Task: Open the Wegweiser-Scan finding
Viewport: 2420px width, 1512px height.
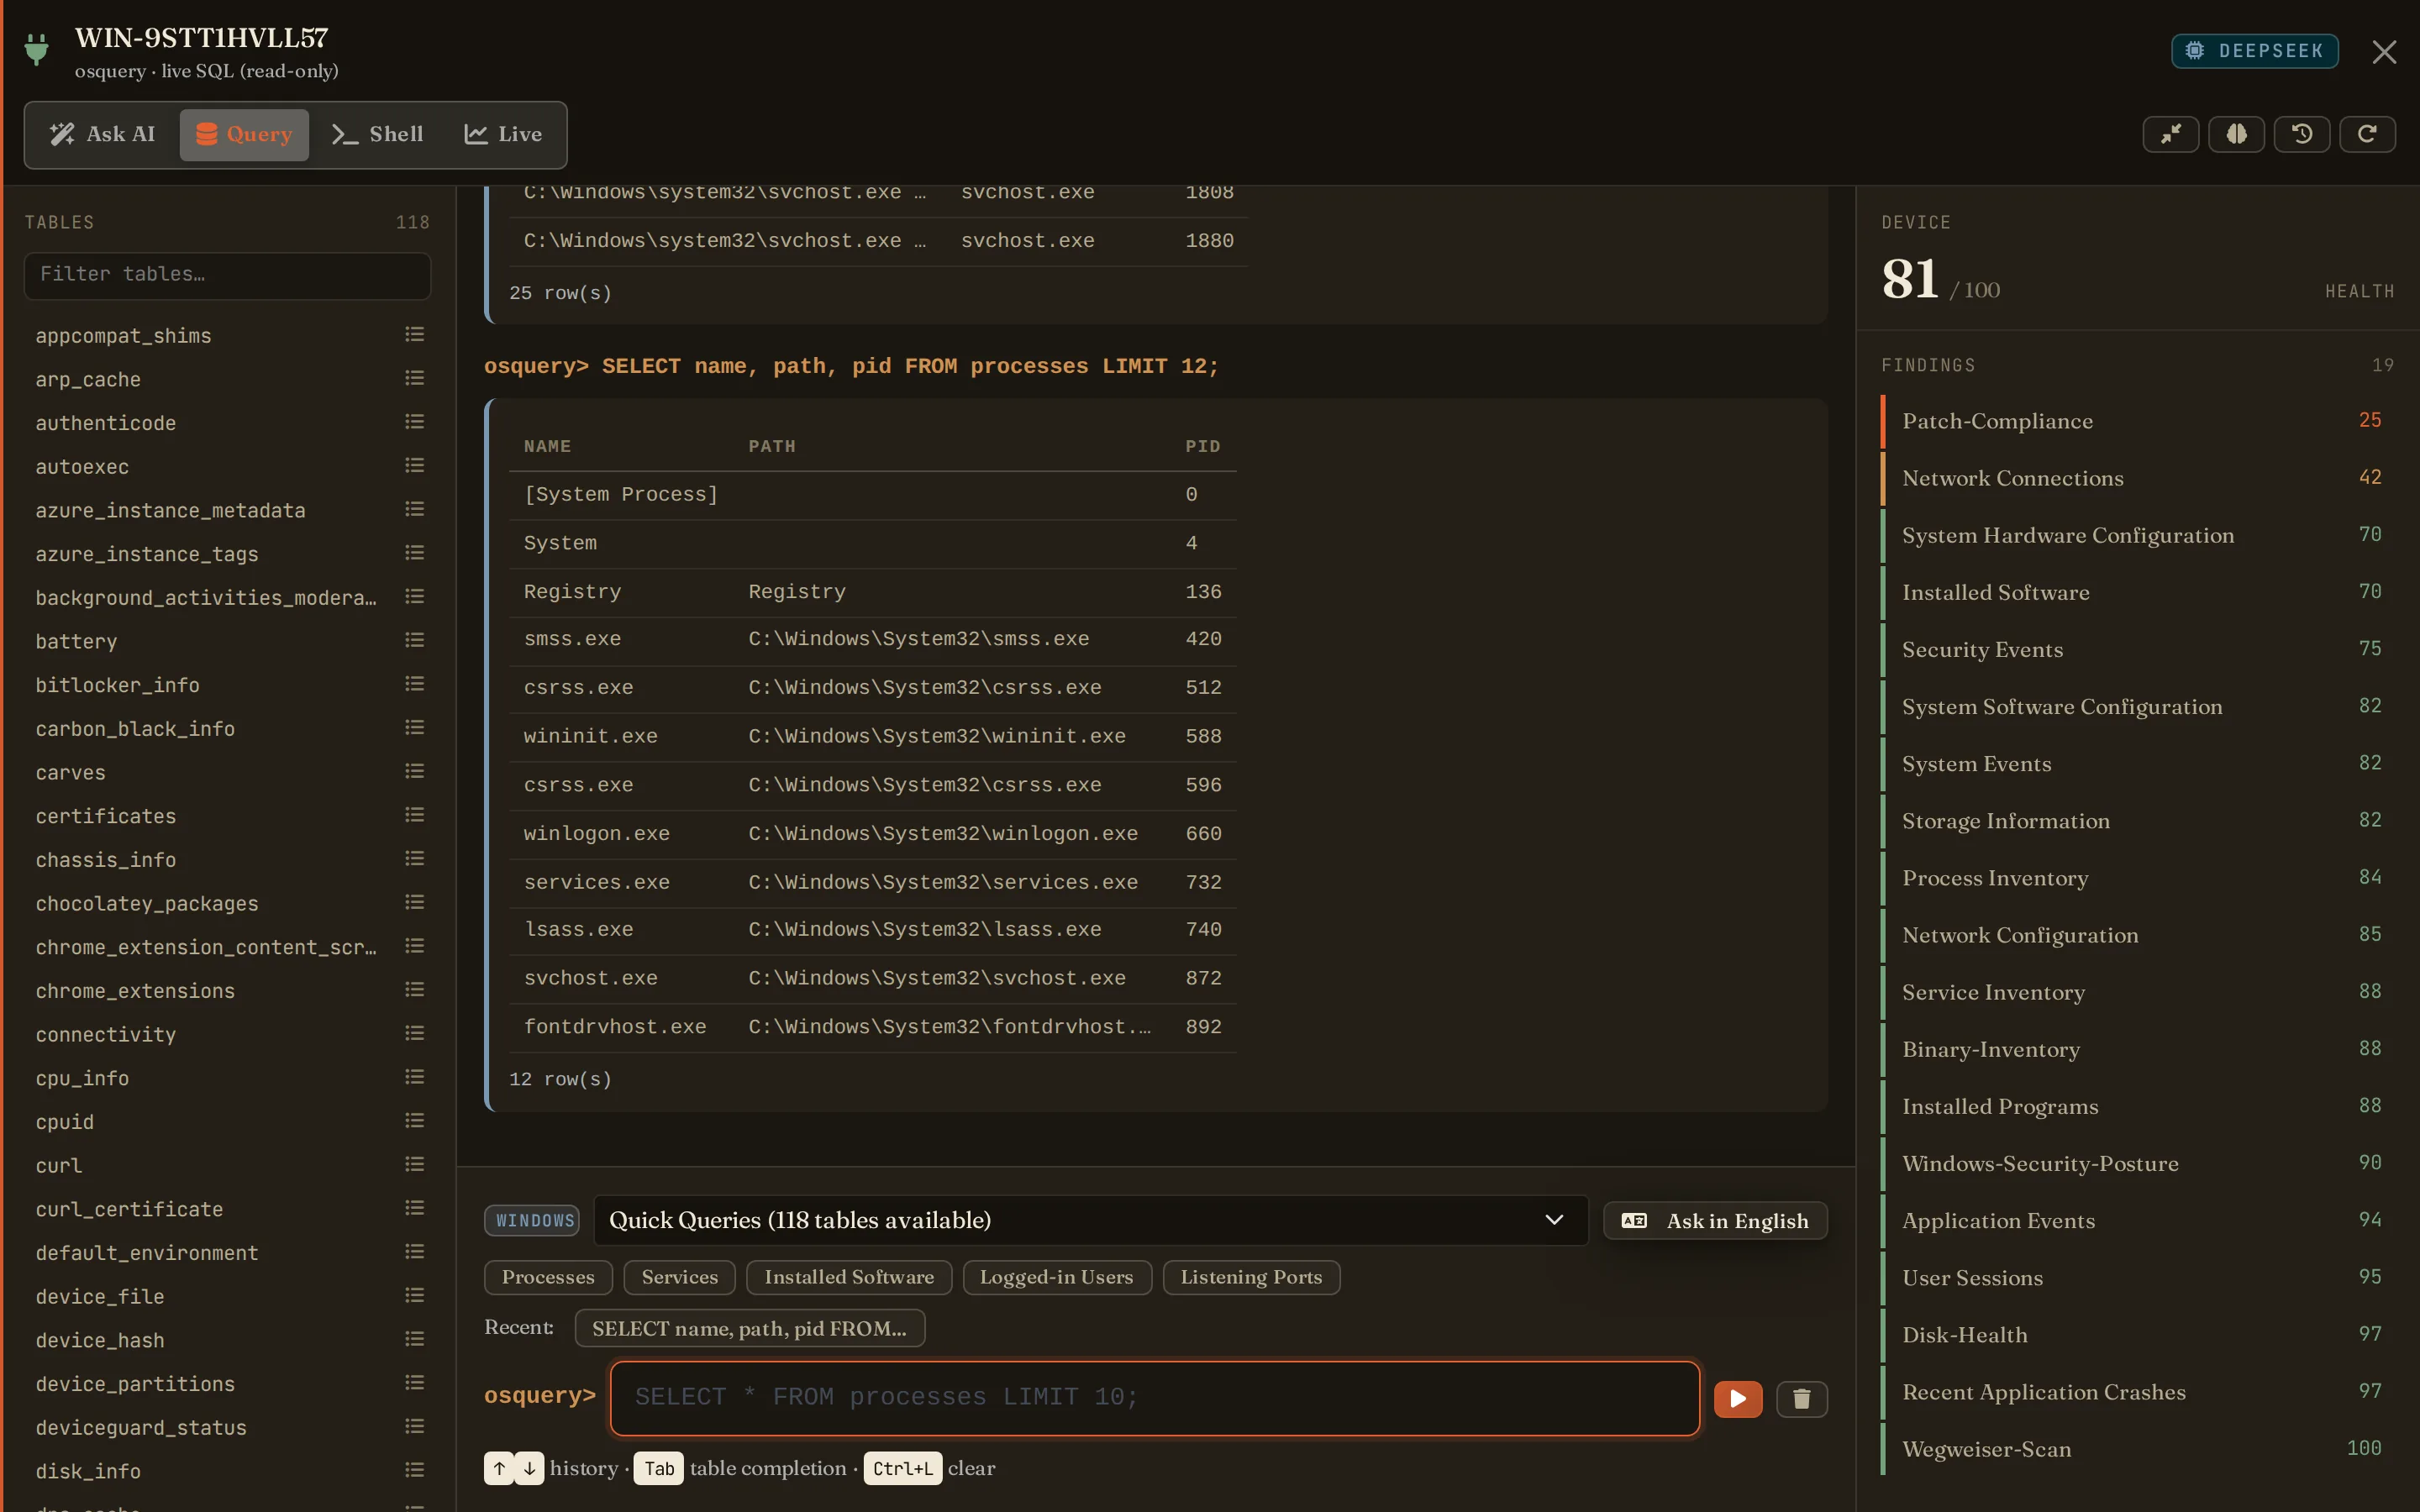Action: coord(2138,1449)
